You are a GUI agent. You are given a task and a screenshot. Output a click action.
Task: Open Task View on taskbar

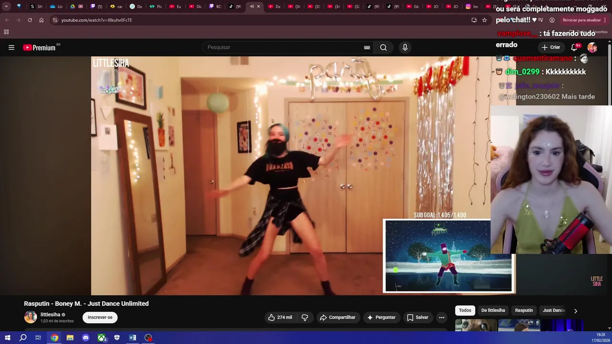[38, 338]
